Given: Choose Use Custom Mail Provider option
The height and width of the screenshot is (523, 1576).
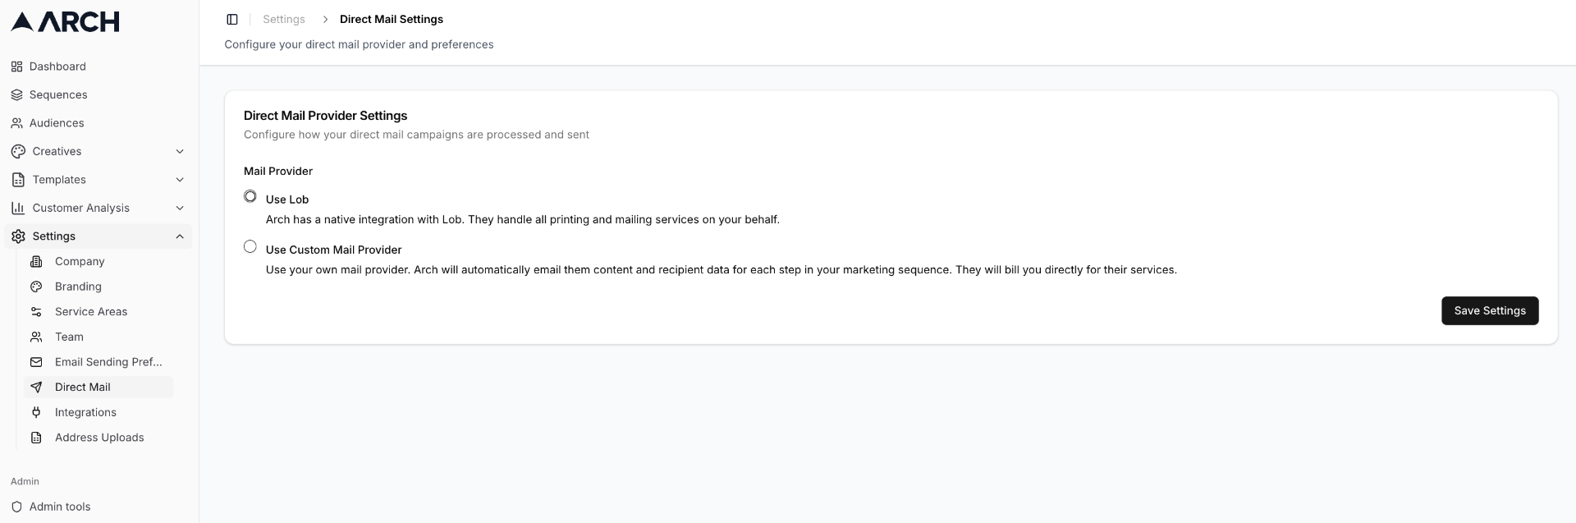Looking at the screenshot, I should [250, 245].
